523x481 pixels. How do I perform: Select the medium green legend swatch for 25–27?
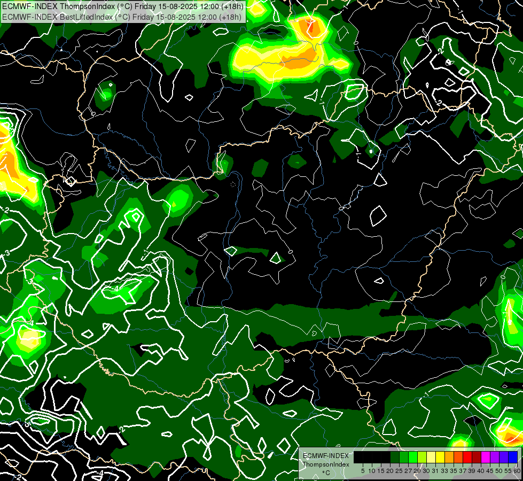404,457
